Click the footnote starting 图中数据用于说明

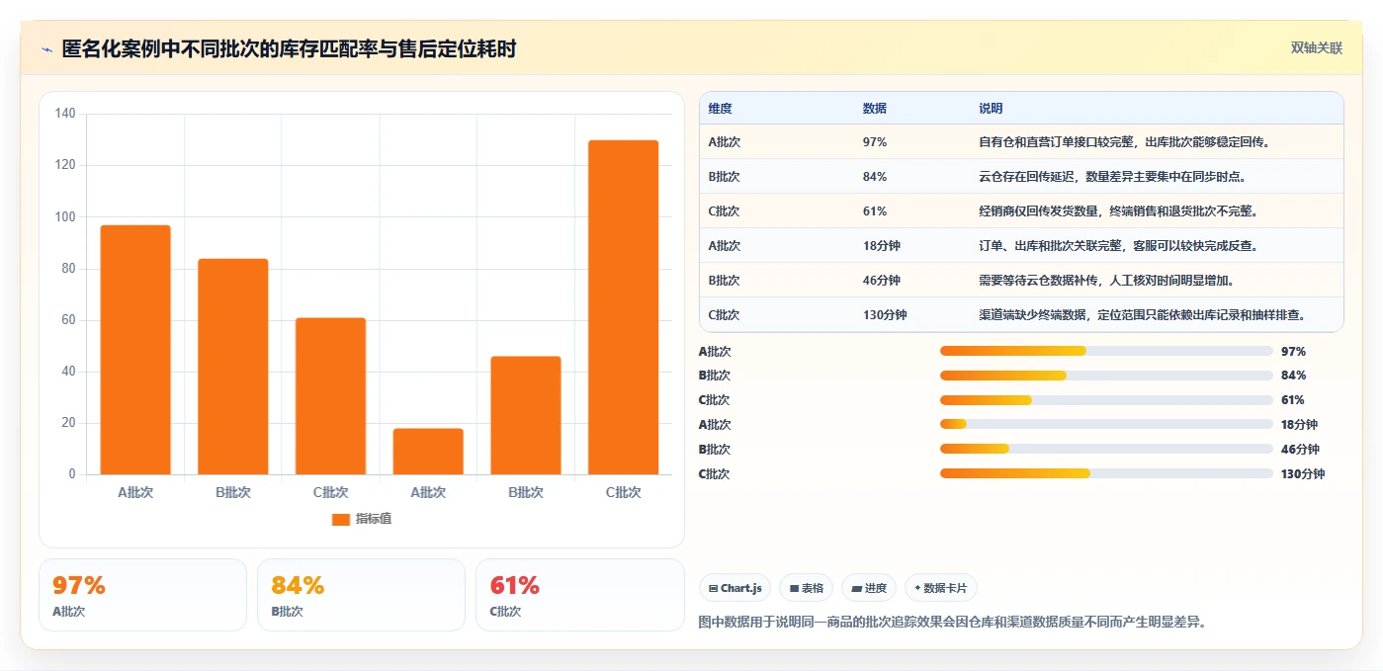pos(952,623)
